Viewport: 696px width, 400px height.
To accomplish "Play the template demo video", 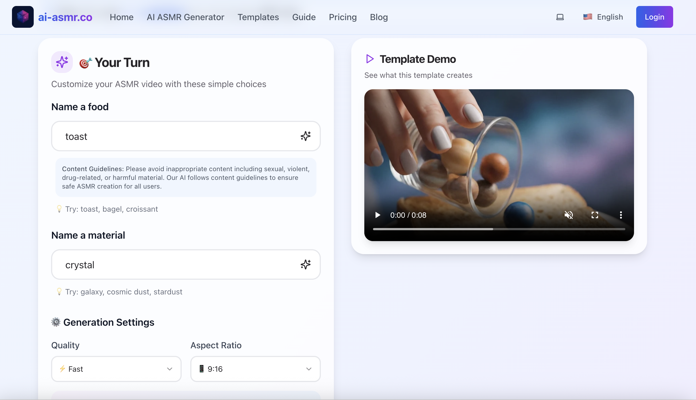I will (378, 215).
